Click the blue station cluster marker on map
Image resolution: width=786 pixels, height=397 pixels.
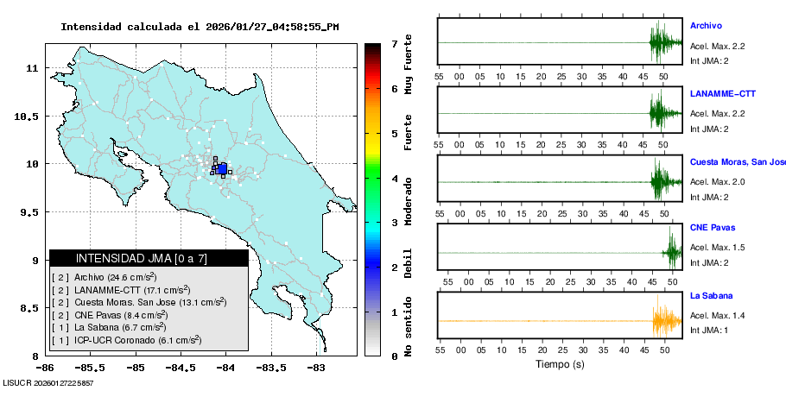pyautogui.click(x=221, y=169)
